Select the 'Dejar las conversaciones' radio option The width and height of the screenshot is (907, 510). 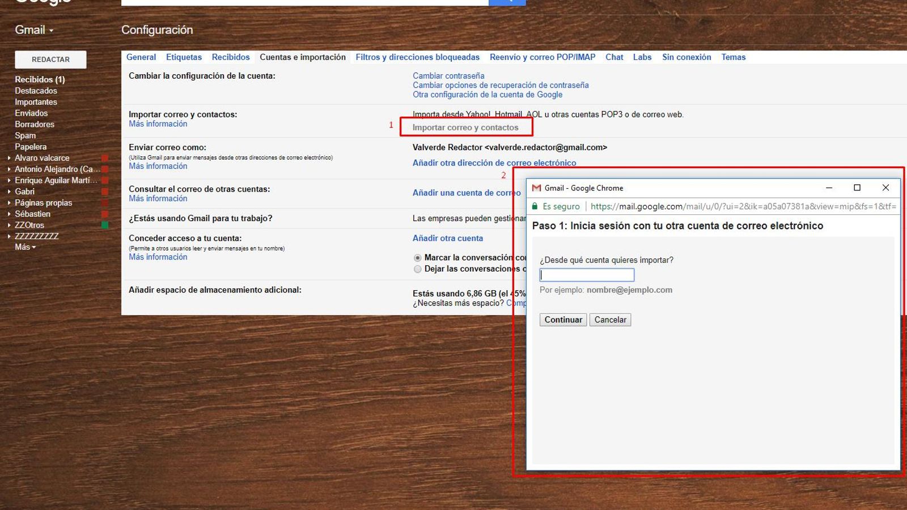pyautogui.click(x=418, y=269)
